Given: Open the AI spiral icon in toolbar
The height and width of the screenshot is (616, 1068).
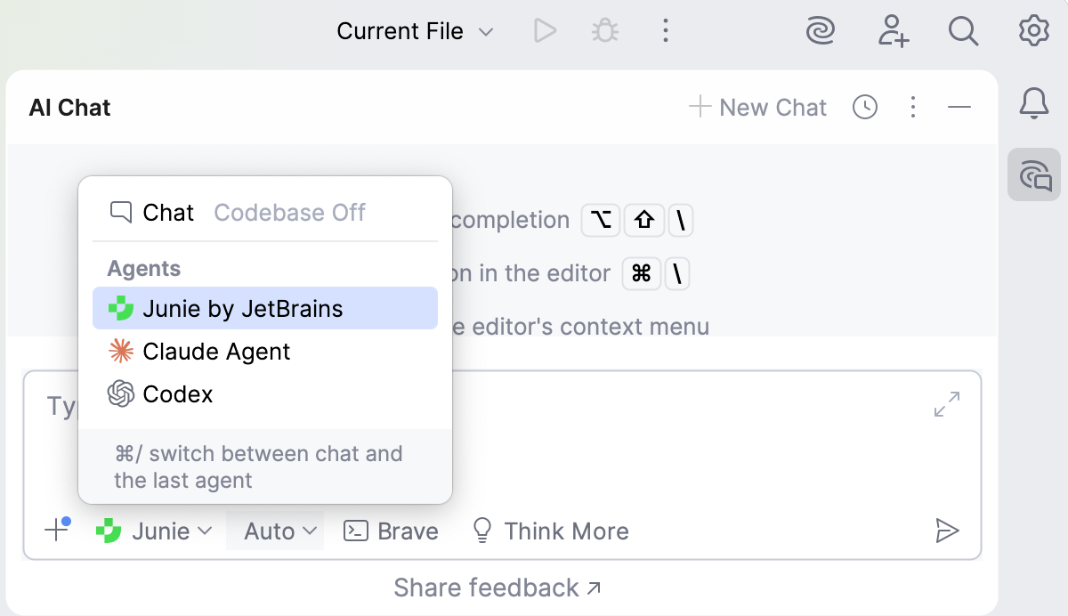Looking at the screenshot, I should pos(819,32).
